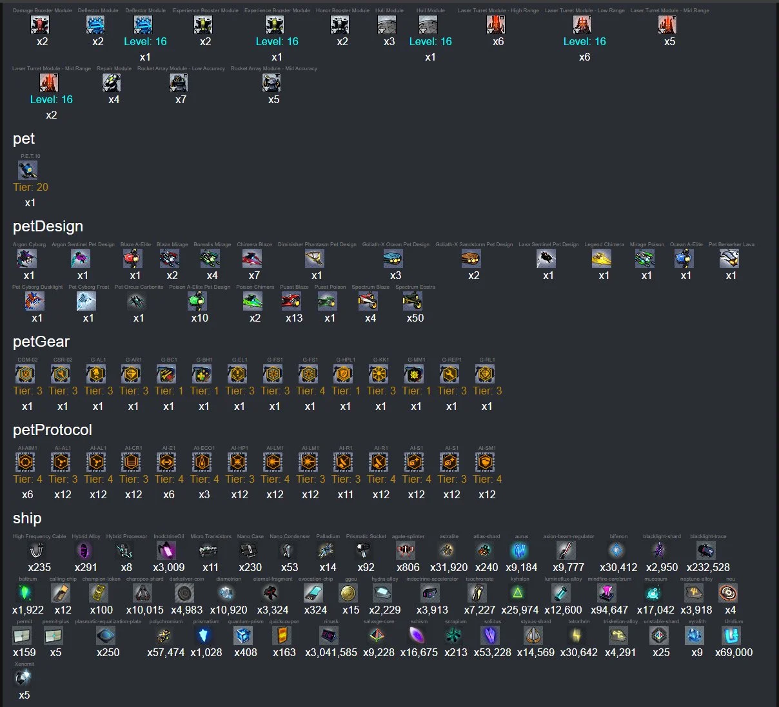Click the AI-ECO1 pet protocol icon
This screenshot has height=707, width=779.
click(x=202, y=463)
